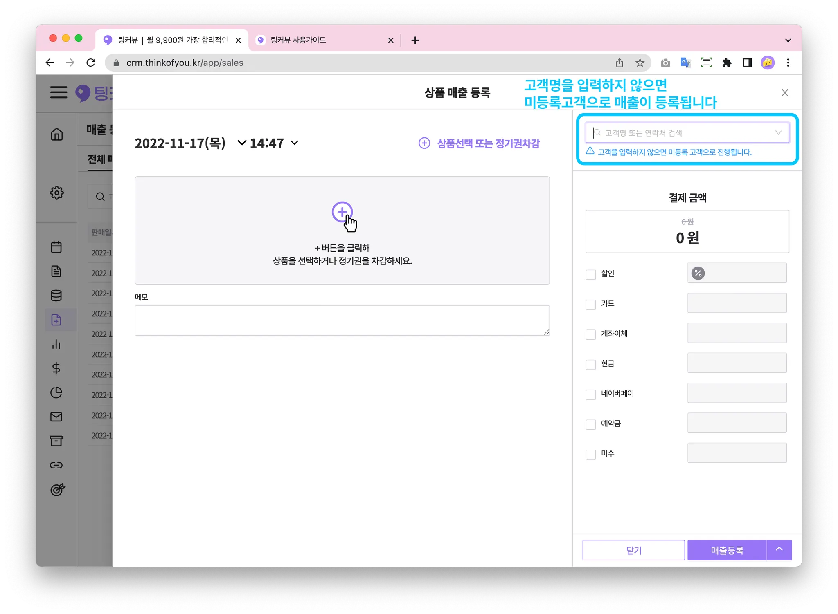The image size is (838, 614).
Task: Click the percent discount unit icon
Action: coord(698,273)
